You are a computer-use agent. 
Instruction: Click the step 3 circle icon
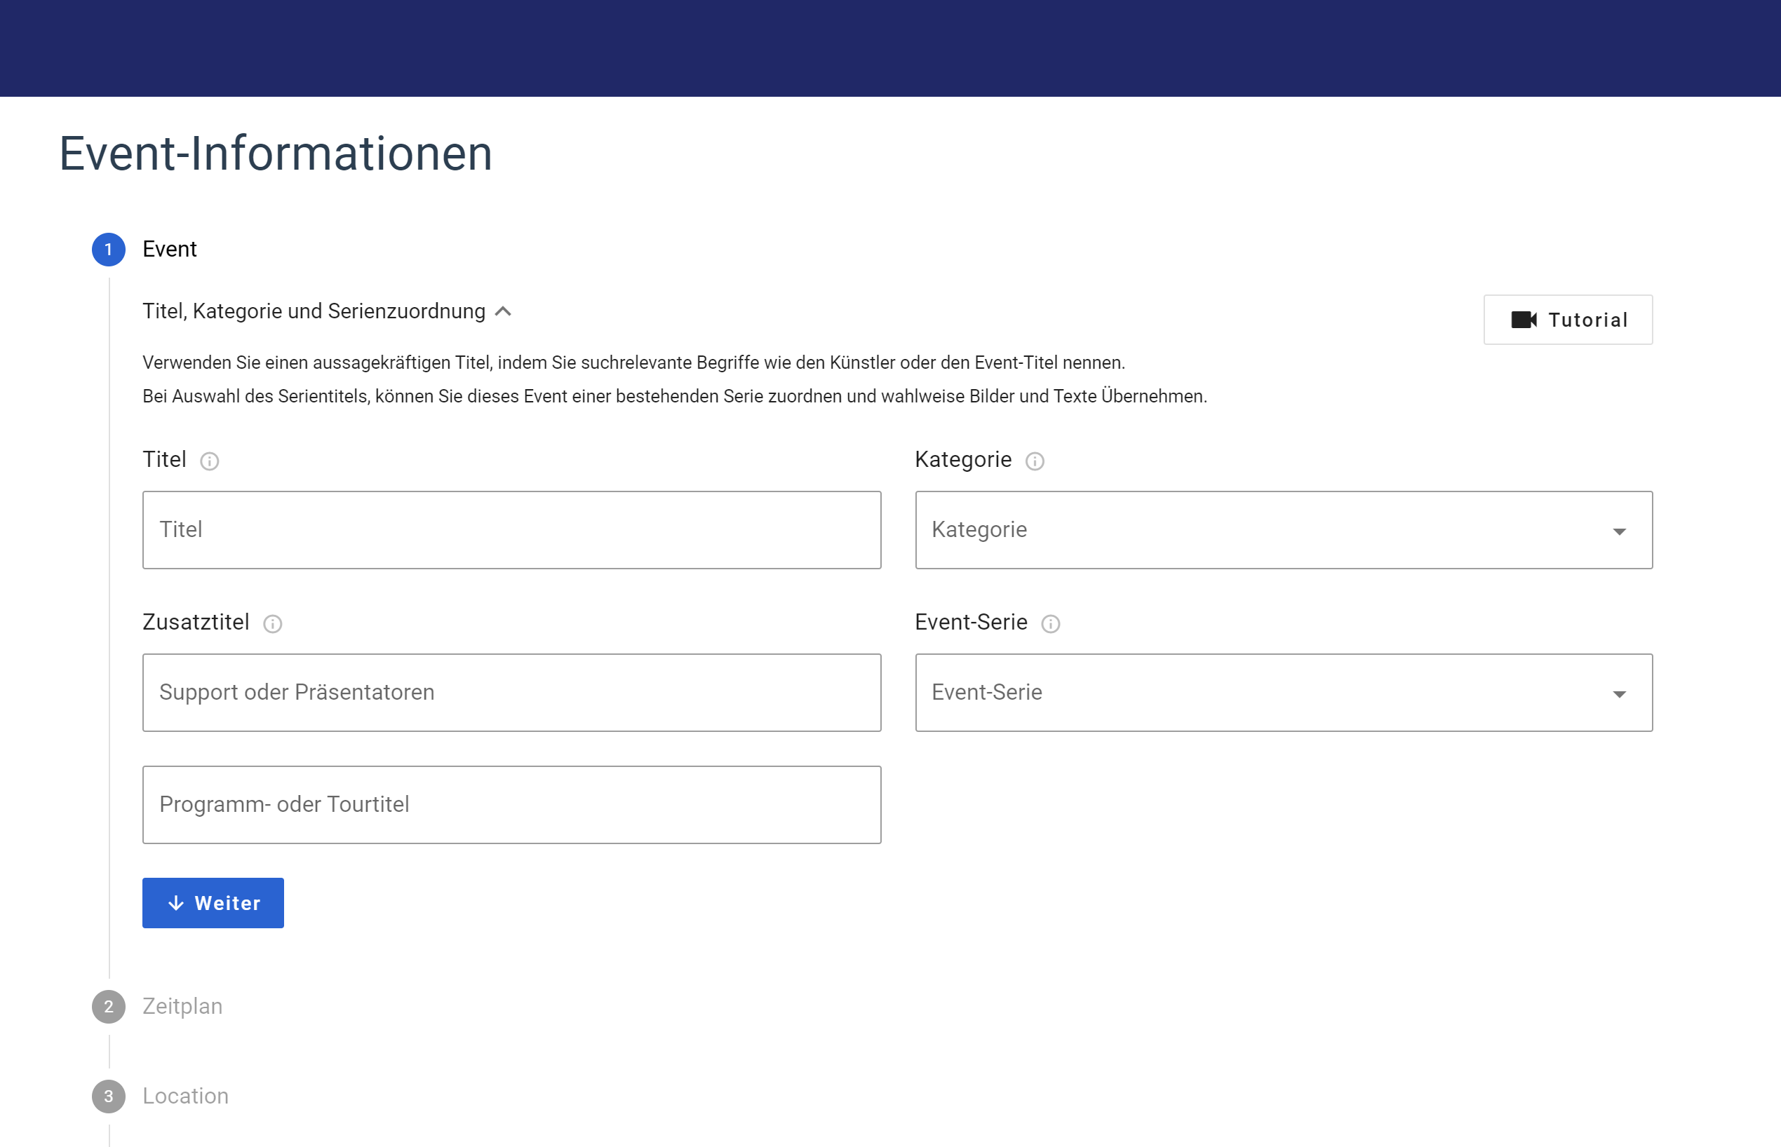point(109,1097)
